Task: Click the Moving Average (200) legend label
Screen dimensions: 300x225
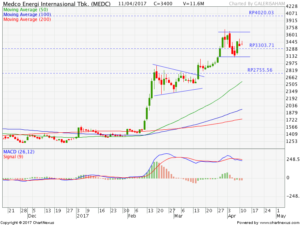Action: 27,19
